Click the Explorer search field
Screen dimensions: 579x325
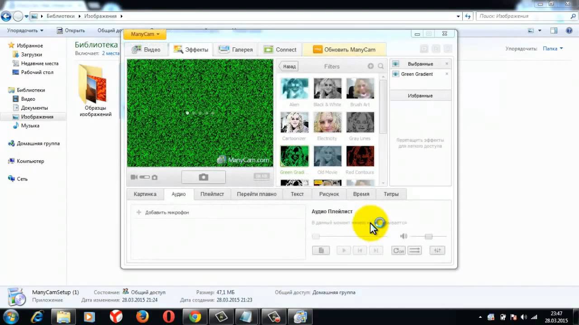[527, 16]
